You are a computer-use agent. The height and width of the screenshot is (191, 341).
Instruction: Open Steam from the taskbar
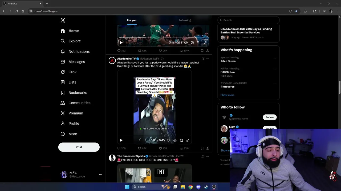click(206, 187)
